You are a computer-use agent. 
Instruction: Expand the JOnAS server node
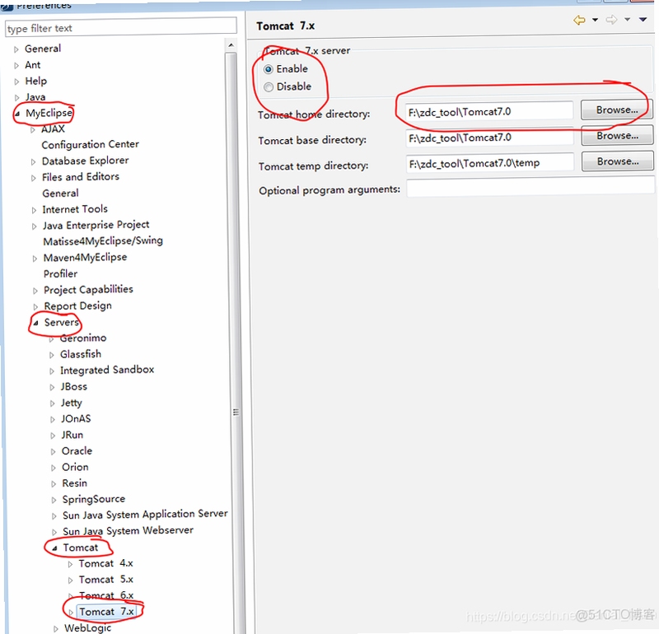pyautogui.click(x=53, y=419)
